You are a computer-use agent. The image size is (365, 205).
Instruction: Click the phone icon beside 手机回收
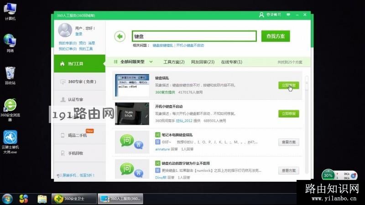click(x=63, y=153)
